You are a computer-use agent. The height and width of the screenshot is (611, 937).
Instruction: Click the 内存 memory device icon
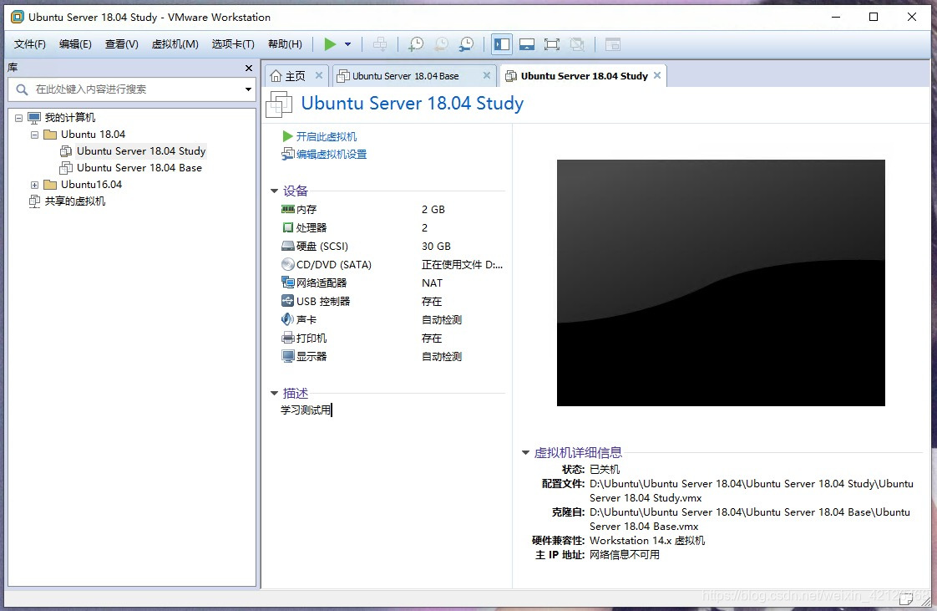pyautogui.click(x=287, y=209)
